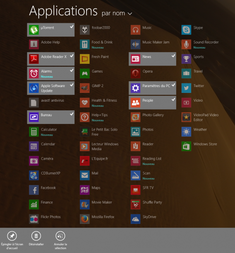The width and height of the screenshot is (235, 253).
Task: Open the Travel suitcase icon
Action: (x=187, y=73)
